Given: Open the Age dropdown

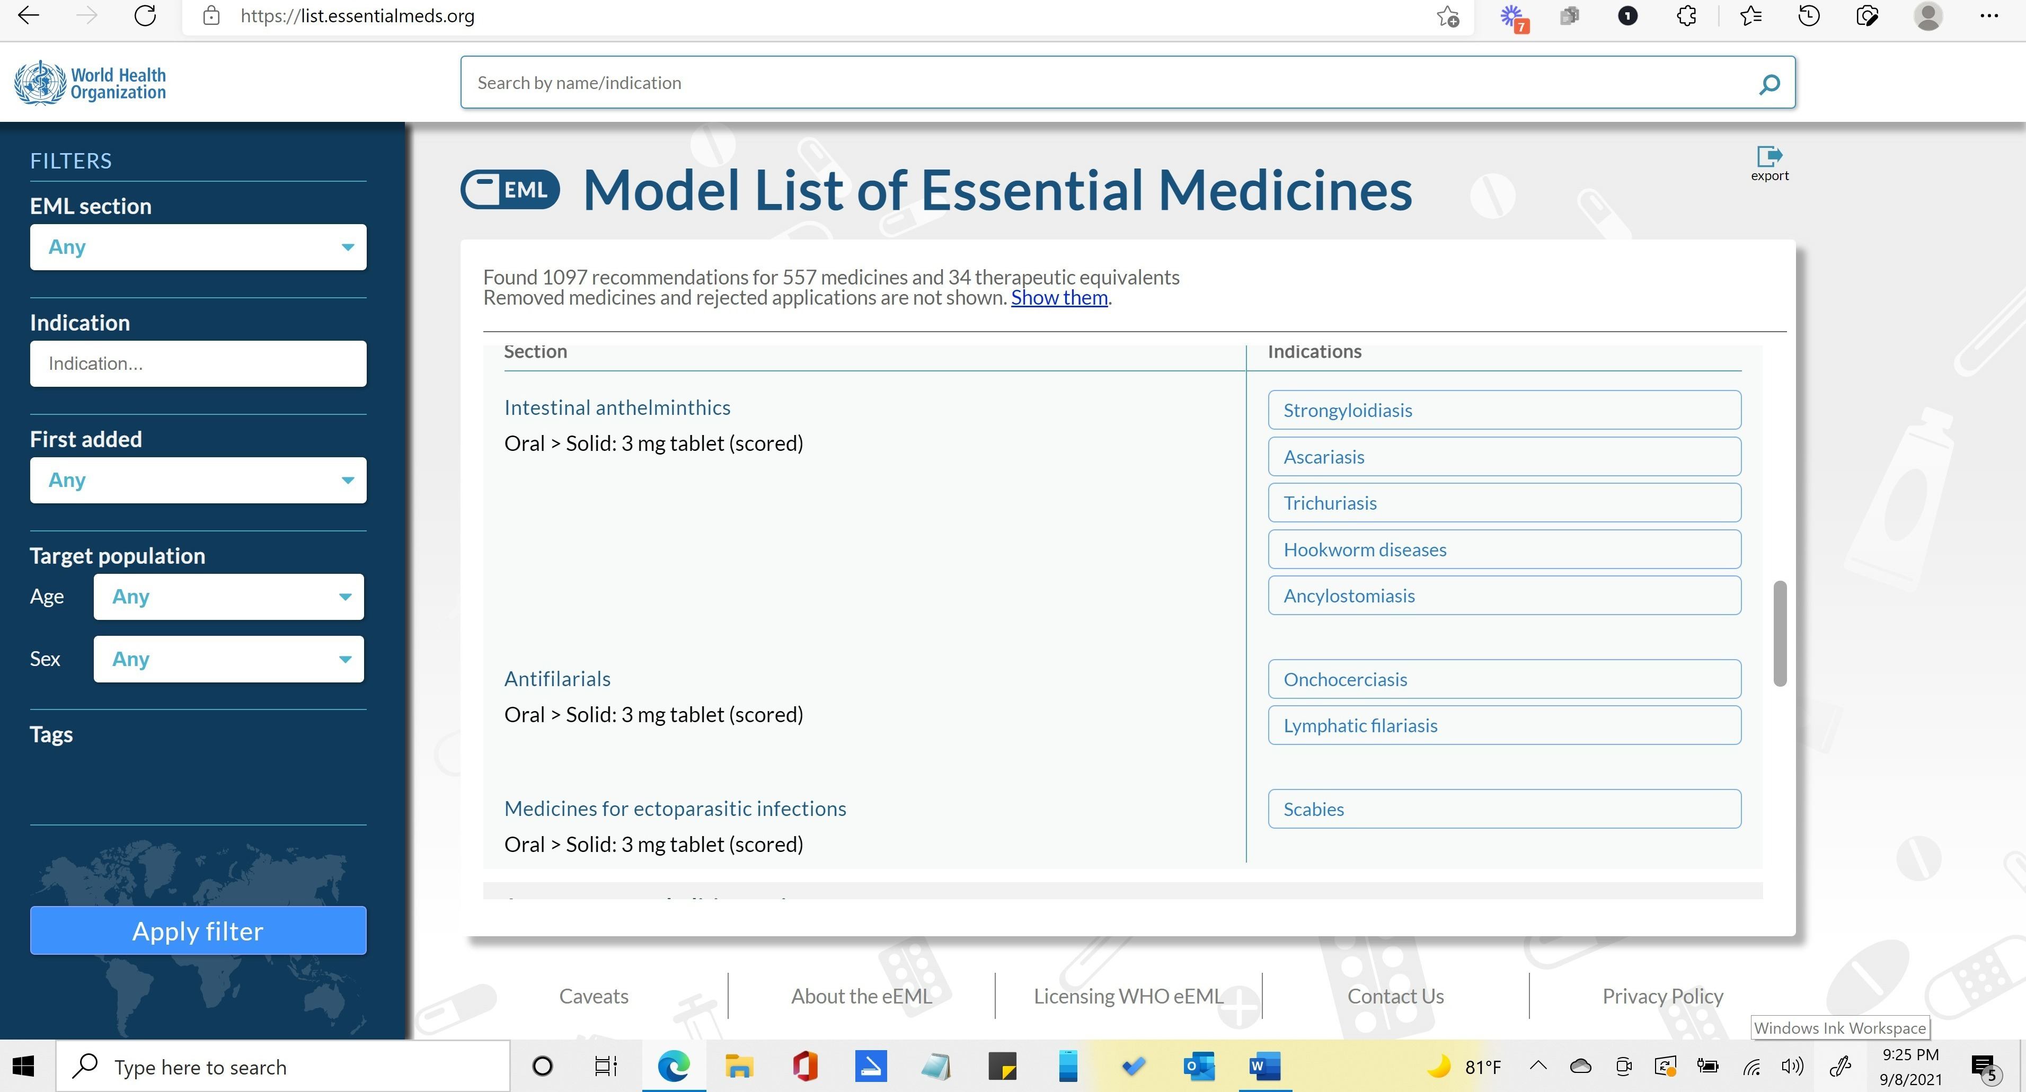Looking at the screenshot, I should 228,597.
